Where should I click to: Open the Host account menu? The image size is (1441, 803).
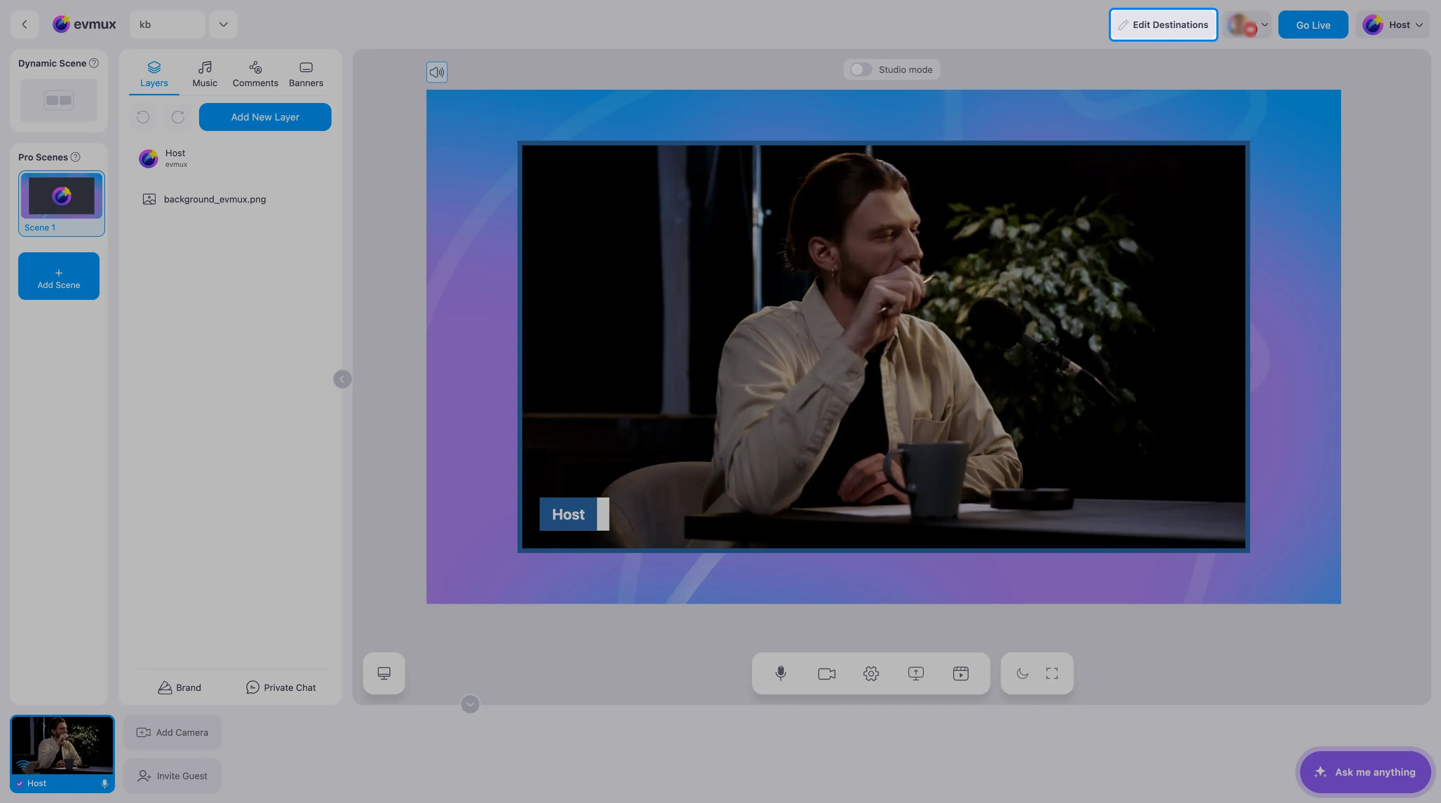(x=1392, y=25)
